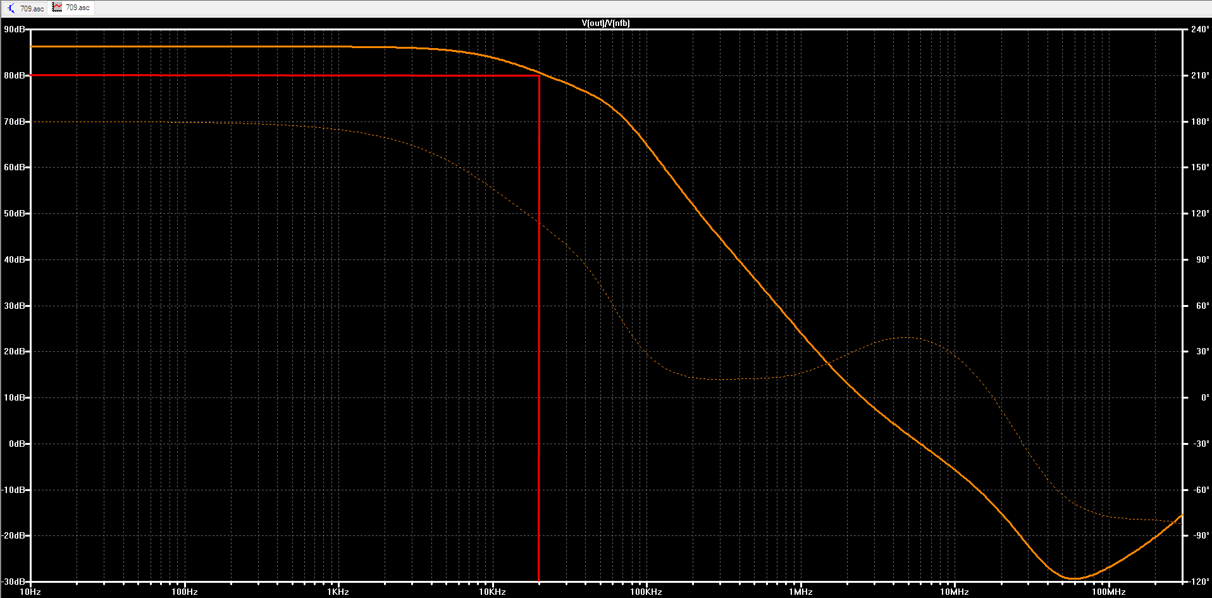Image resolution: width=1212 pixels, height=598 pixels.
Task: Select the -30° phase axis label
Action: coord(1201,444)
